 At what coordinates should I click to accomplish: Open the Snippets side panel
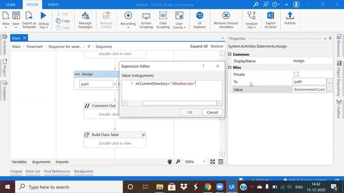pyautogui.click(x=4, y=91)
